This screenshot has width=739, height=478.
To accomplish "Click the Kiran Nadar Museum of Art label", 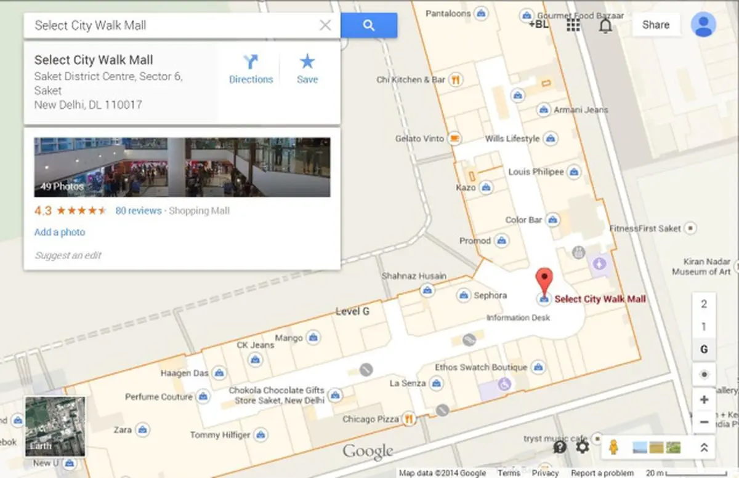I will [x=701, y=266].
